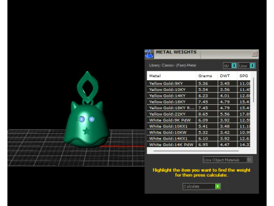Image resolution: width=274 pixels, height=206 pixels.
Task: Click the vertical scrollbar of metals table
Action: [x=253, y=90]
